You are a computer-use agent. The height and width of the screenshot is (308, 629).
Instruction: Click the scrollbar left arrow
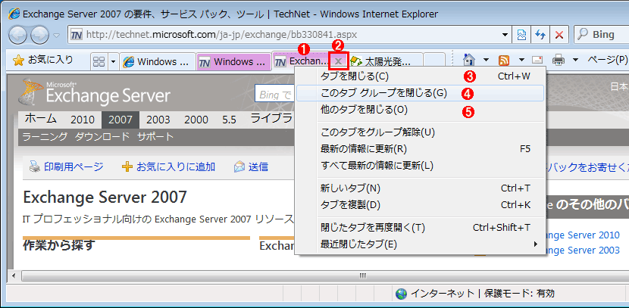[14, 275]
